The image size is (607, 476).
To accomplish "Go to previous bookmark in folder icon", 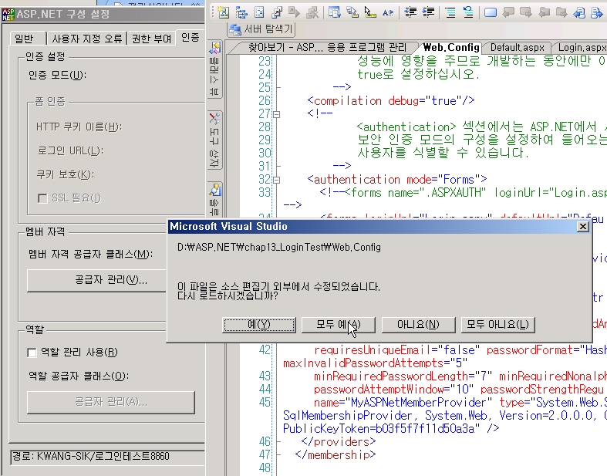I will [544, 12].
